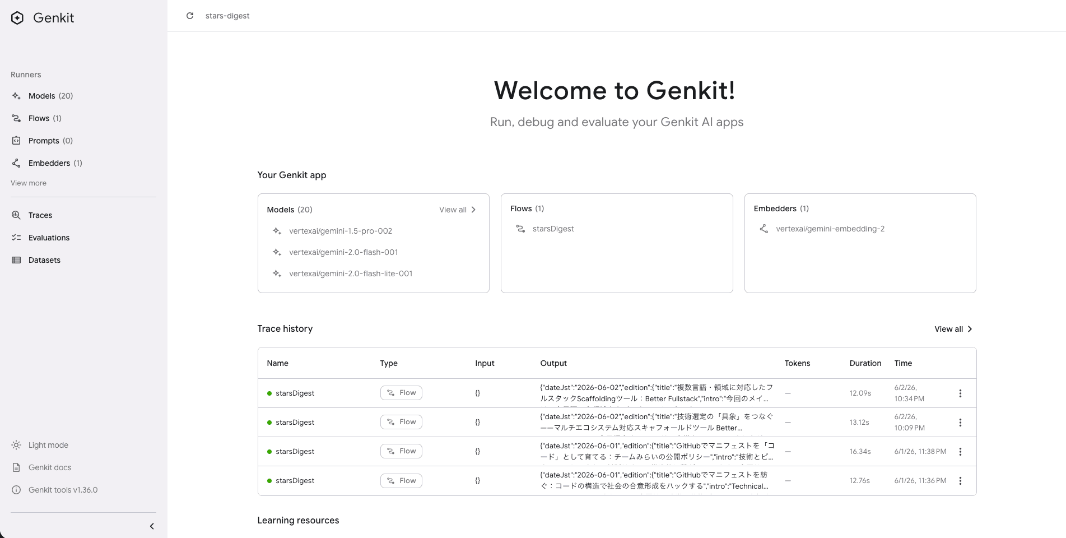
Task: Open trace from 6/1/26, 11:36 PM
Action: (617, 481)
